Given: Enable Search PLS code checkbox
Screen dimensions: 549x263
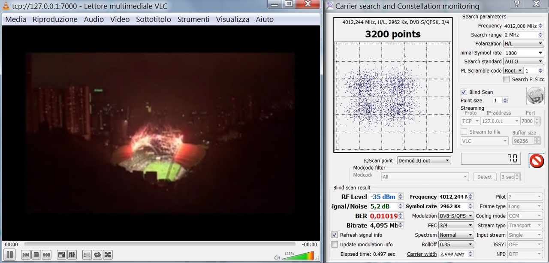Looking at the screenshot, I should [x=507, y=79].
